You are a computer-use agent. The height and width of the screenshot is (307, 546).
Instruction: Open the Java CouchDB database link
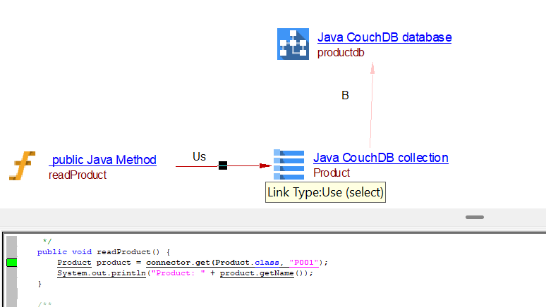click(384, 37)
